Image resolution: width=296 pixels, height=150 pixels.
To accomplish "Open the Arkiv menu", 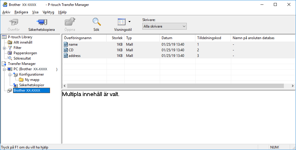I will tap(6, 12).
